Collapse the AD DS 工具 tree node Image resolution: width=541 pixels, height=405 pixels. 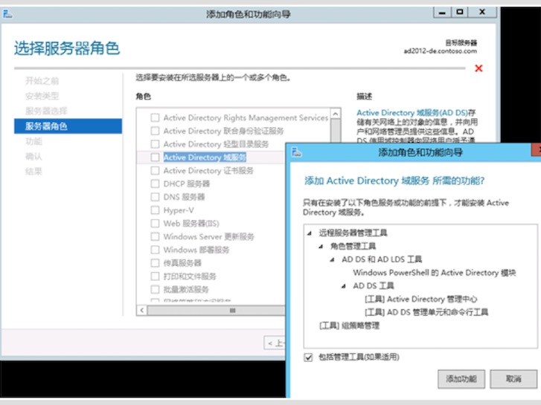[x=344, y=286]
